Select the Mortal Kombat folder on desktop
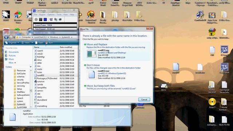 [224, 104]
